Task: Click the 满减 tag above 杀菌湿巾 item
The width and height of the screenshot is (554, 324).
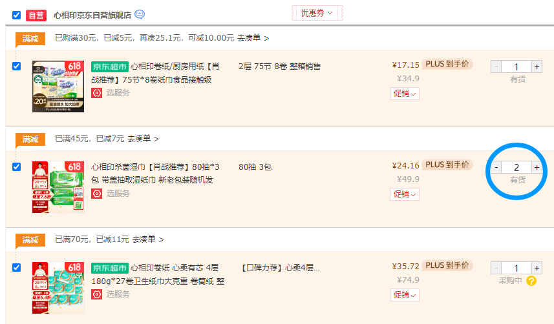Action: (x=30, y=139)
